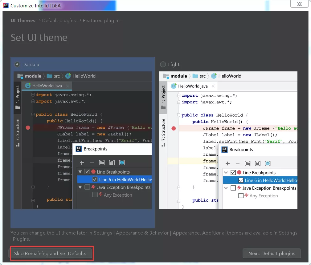
Task: Click the Light preview thumbnail image
Action: pos(228,140)
